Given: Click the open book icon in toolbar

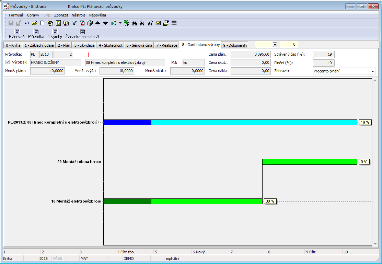Looking at the screenshot, I should coord(66,23).
